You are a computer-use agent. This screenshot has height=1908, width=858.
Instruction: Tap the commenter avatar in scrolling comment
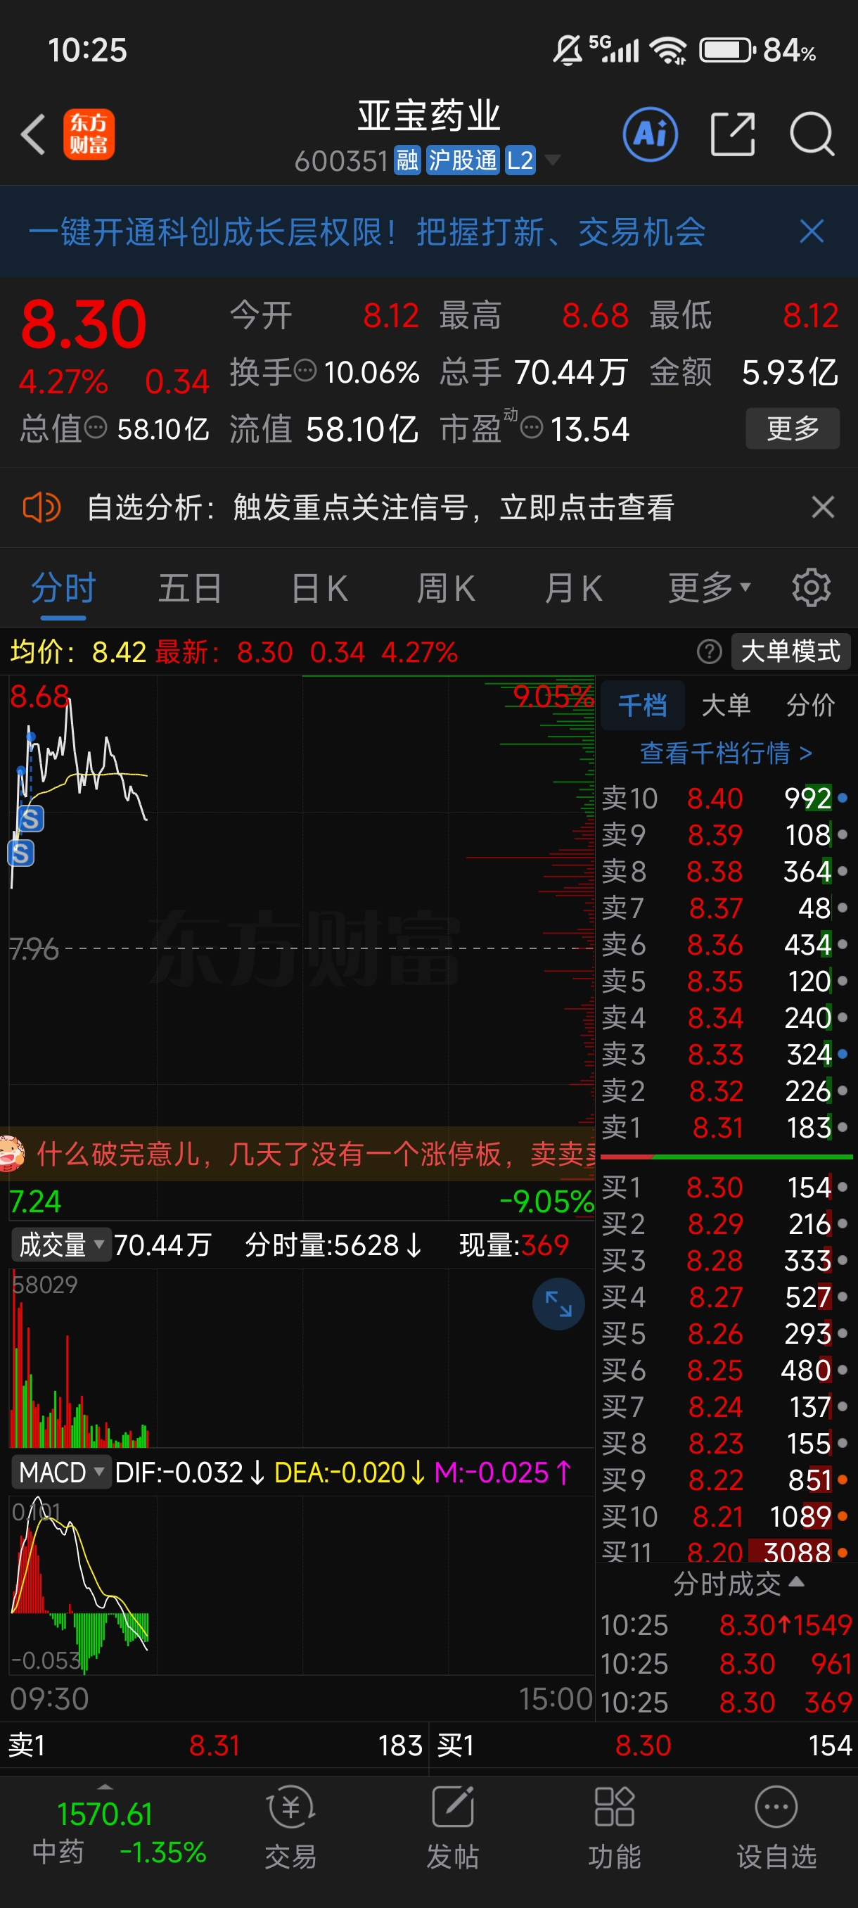point(12,1153)
